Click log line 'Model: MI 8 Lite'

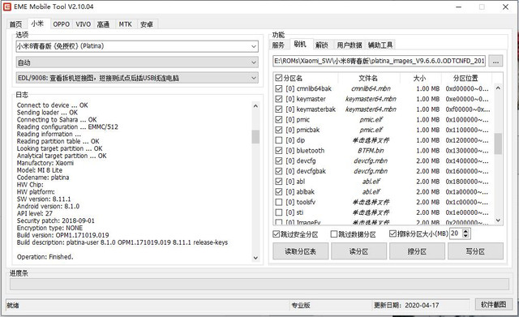pos(40,170)
